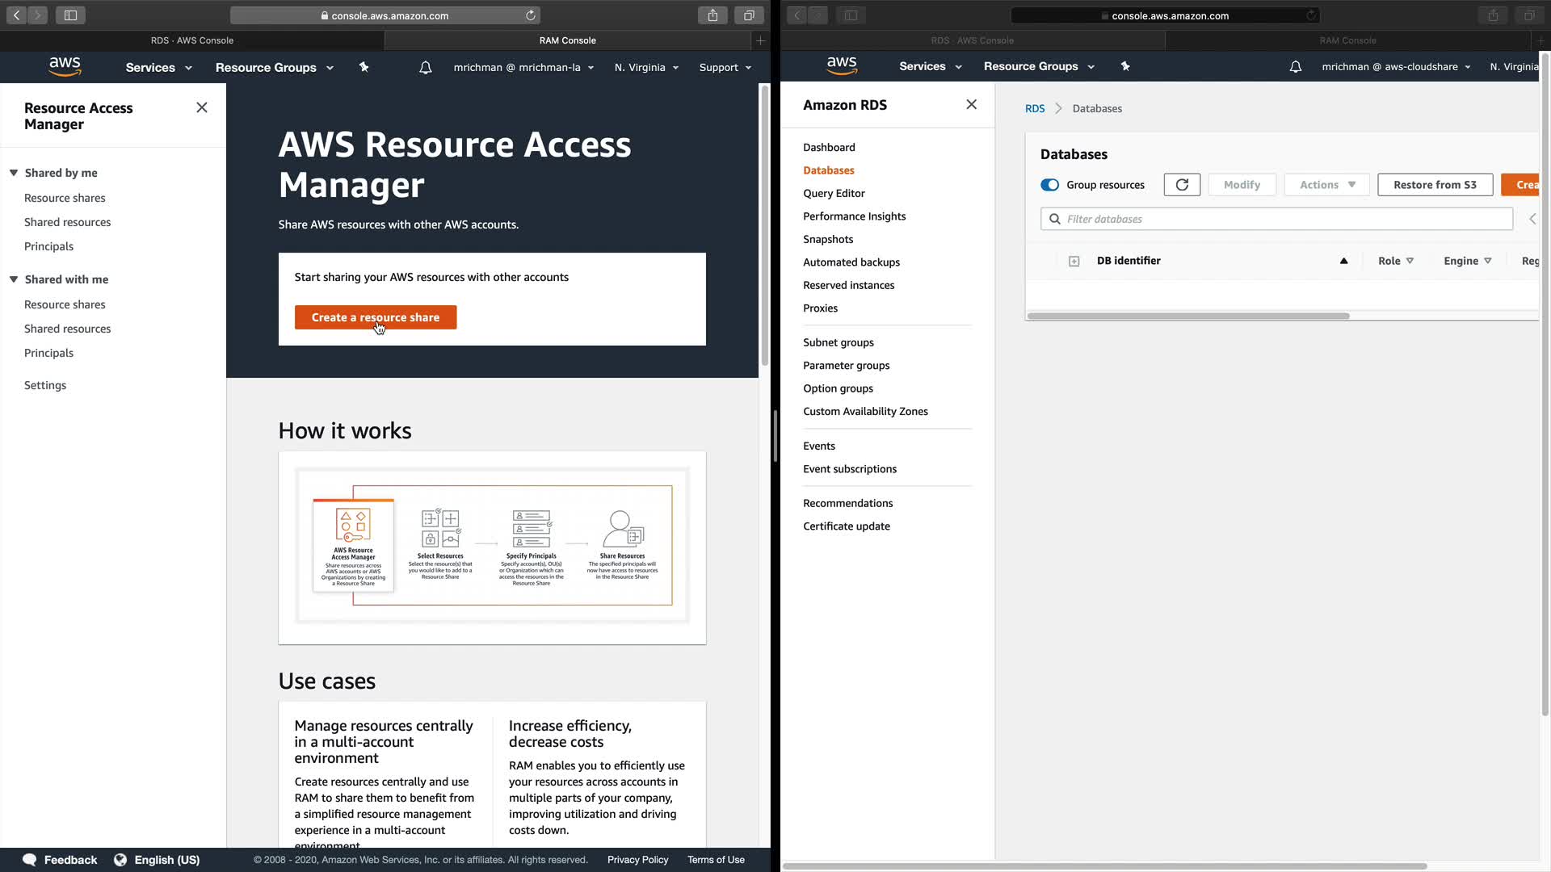Click the Safari share icon in left window
Viewport: 1551px width, 872px height.
point(712,15)
